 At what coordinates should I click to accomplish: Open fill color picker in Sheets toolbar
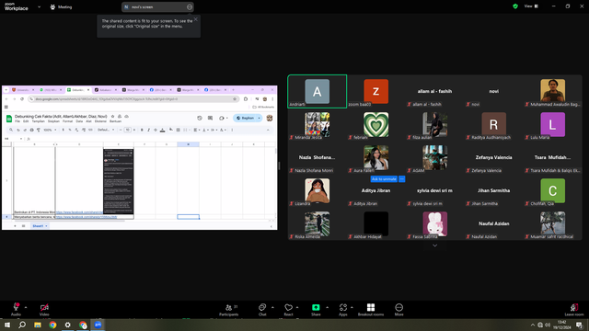point(171,130)
